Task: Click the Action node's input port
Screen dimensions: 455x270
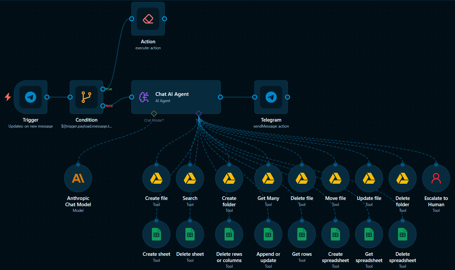Action: pos(132,19)
